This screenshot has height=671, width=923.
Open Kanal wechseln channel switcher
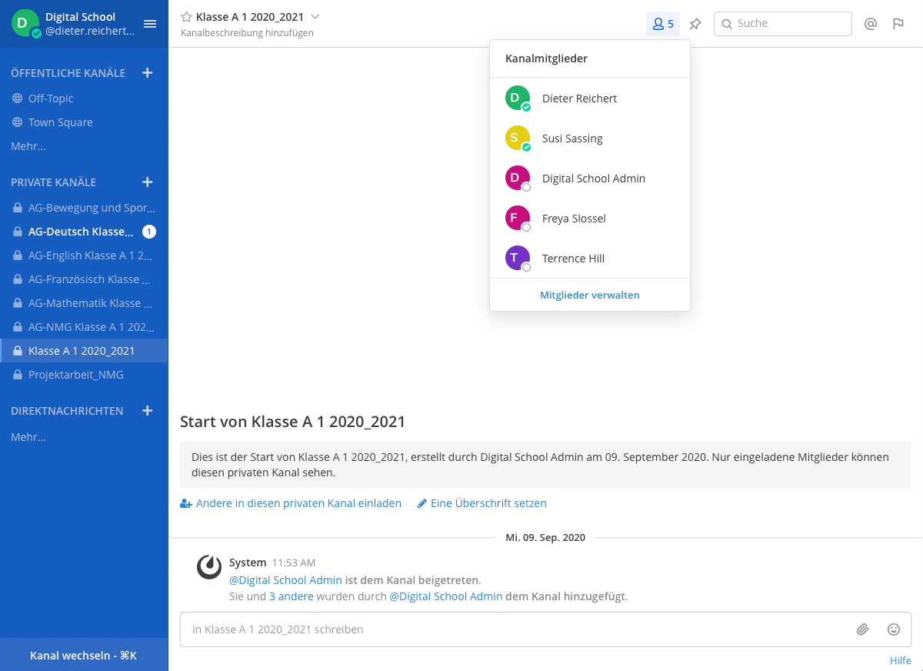point(84,656)
